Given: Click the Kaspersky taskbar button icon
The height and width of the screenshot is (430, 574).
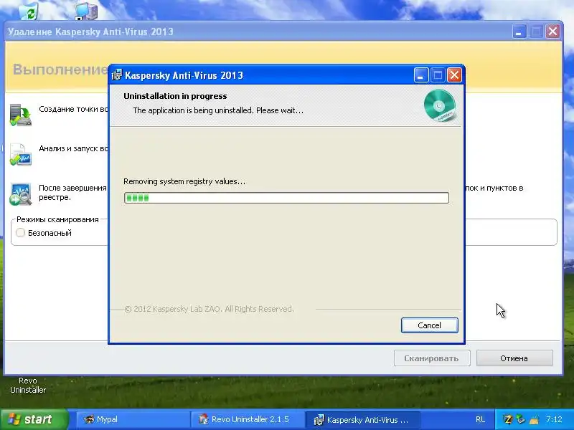Looking at the screenshot, I should click(x=319, y=419).
